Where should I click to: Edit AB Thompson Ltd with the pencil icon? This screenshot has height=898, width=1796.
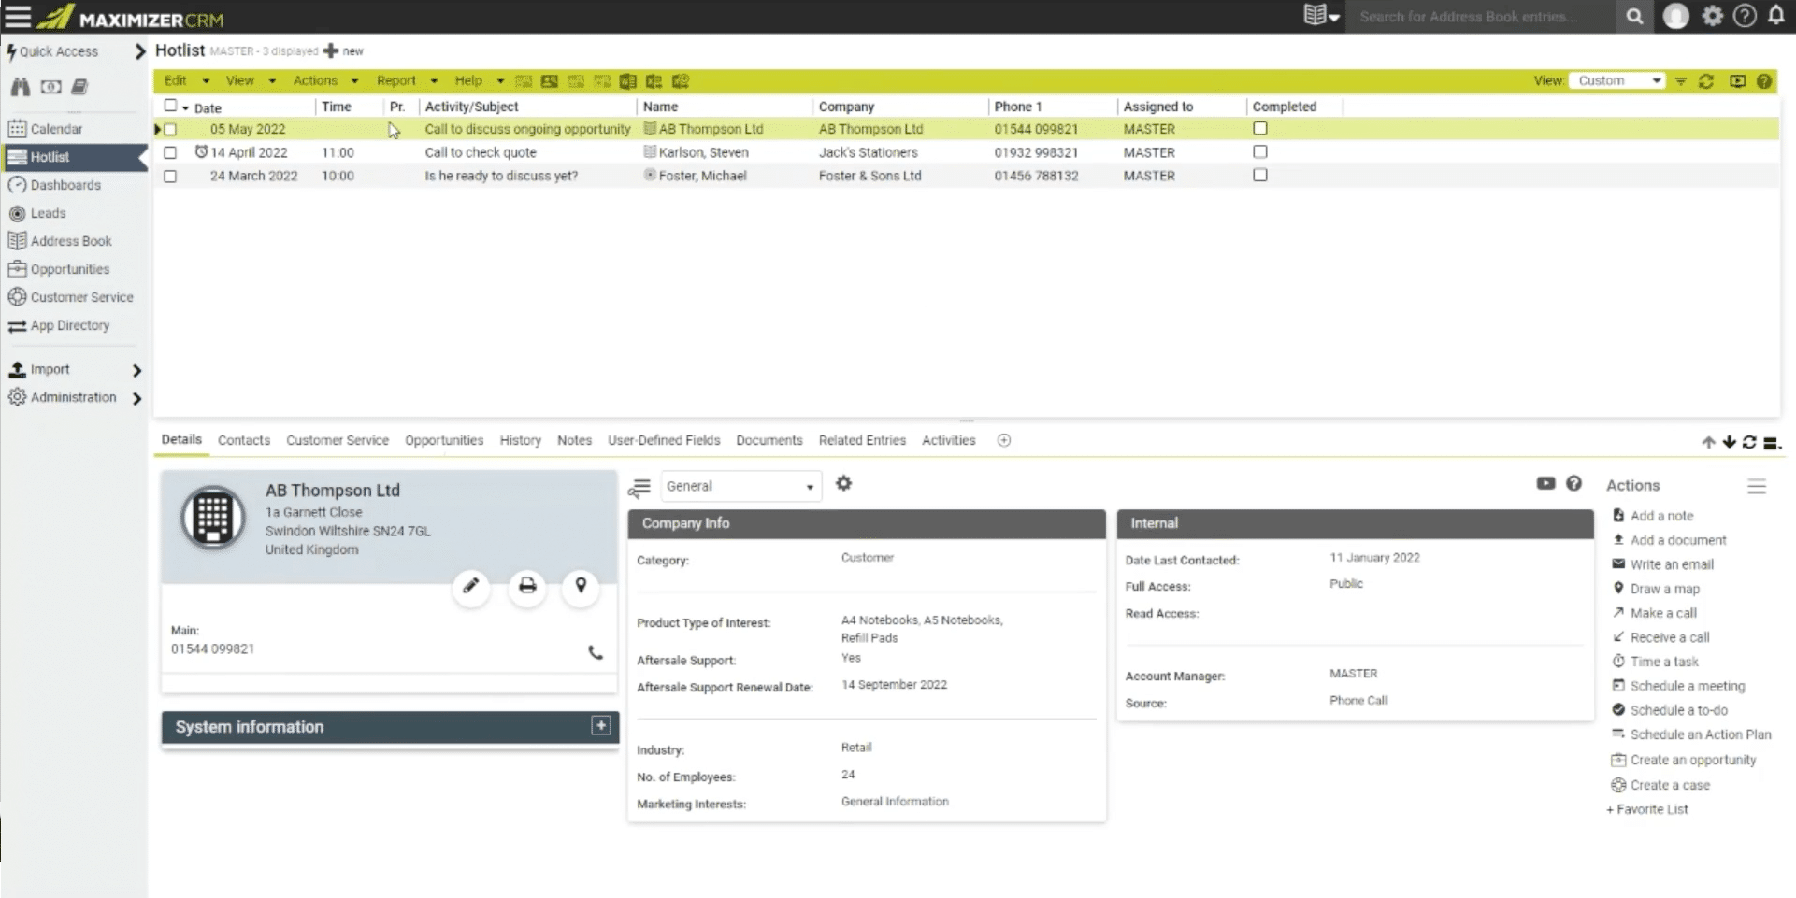pos(471,586)
